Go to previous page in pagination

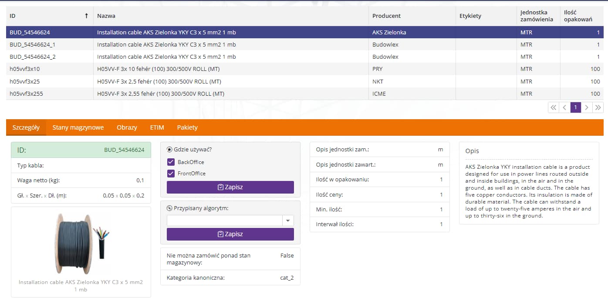564,107
